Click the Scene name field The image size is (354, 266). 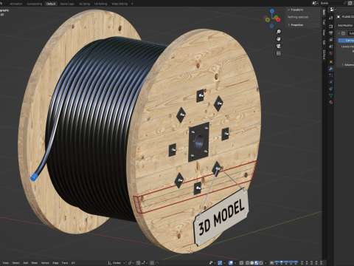[x=332, y=3]
